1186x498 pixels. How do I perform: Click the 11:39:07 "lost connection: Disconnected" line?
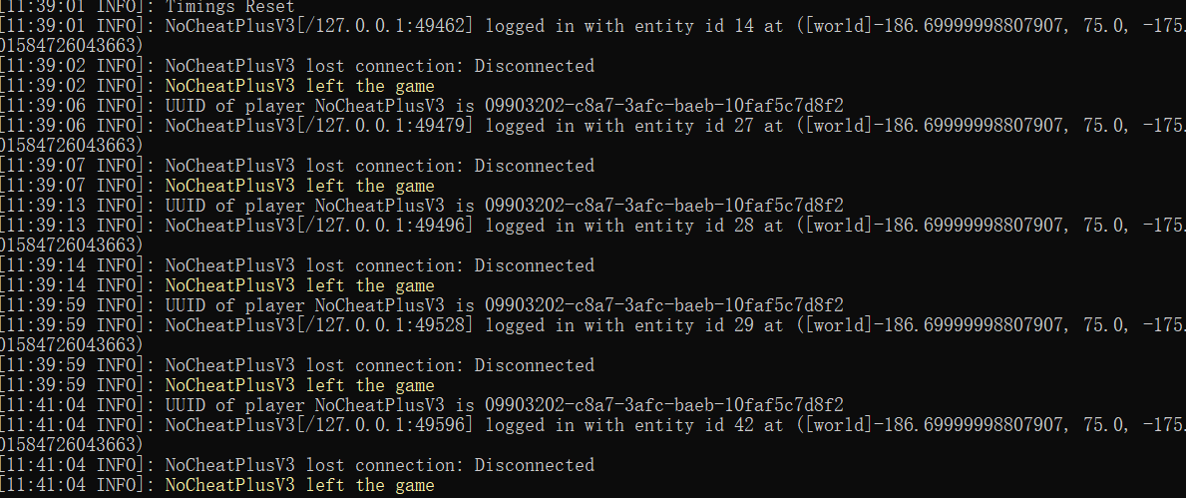pyautogui.click(x=379, y=166)
